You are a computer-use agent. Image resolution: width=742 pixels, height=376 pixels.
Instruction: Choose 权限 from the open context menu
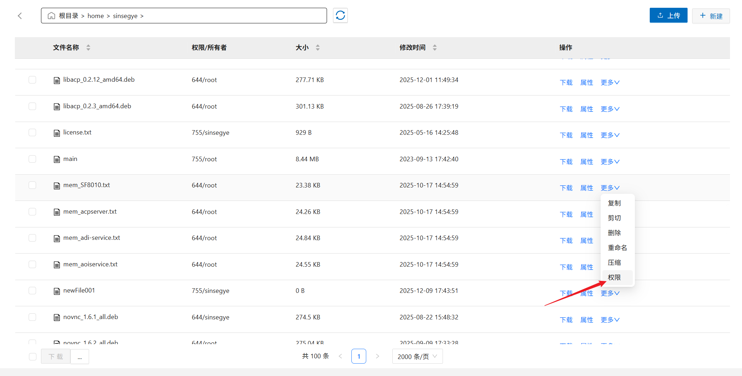point(614,277)
